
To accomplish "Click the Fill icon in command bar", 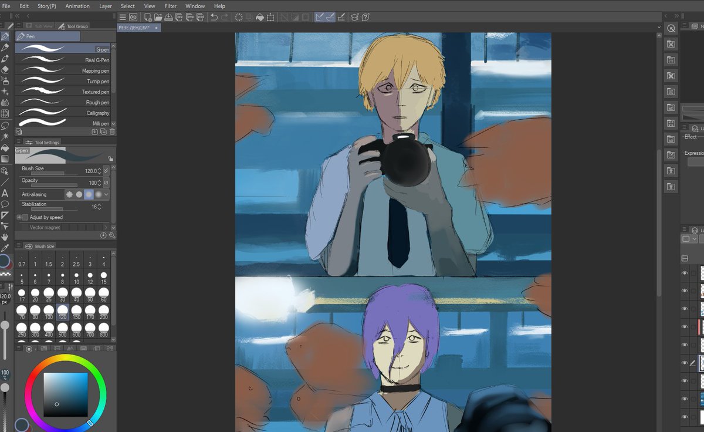I will pyautogui.click(x=260, y=17).
